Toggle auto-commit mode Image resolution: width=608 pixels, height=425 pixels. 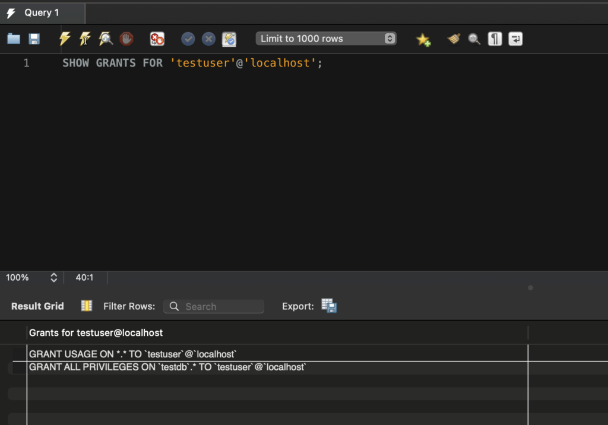pos(229,39)
